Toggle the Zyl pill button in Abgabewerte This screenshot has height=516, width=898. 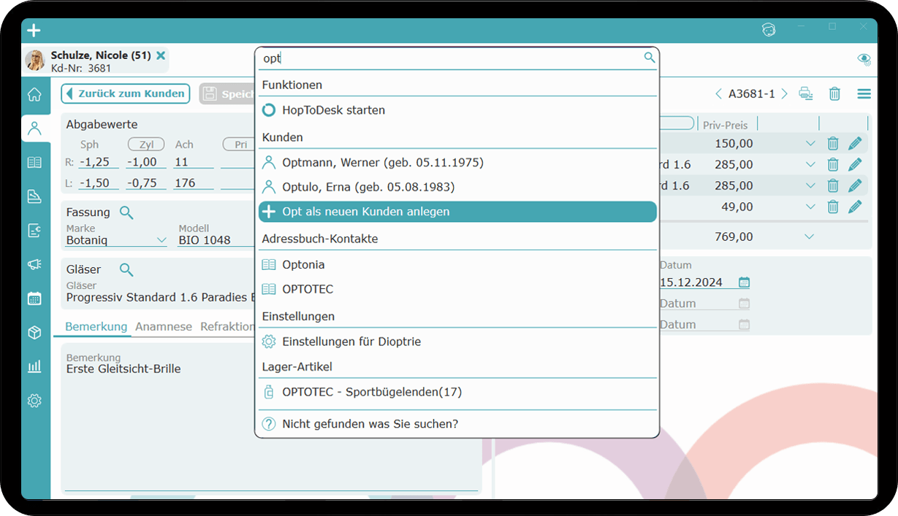(145, 145)
